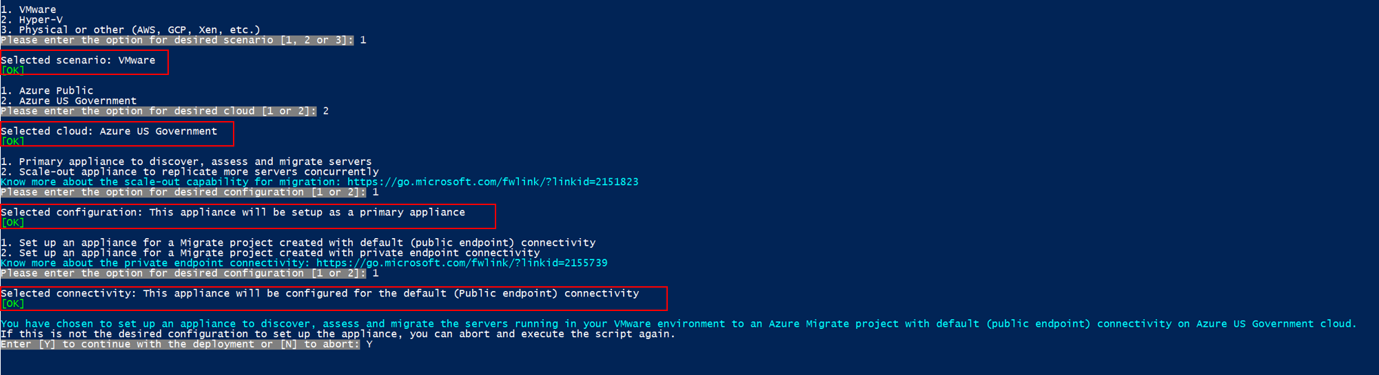Click the desired cloud prompt line
This screenshot has width=1379, height=375.
coord(159,111)
